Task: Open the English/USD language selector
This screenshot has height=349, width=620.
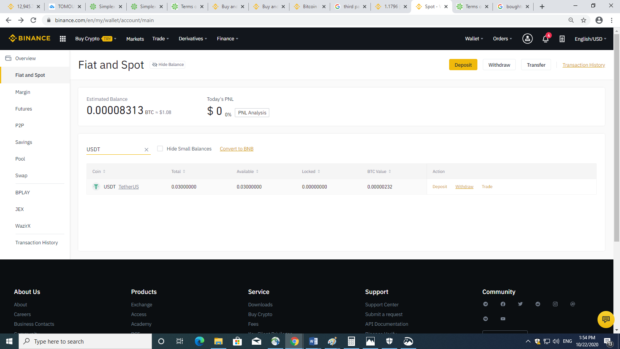Action: pos(590,39)
